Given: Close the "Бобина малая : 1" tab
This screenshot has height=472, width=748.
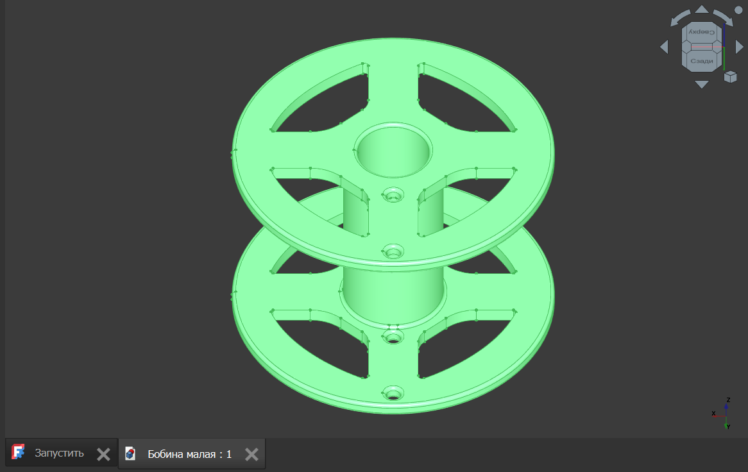Looking at the screenshot, I should click(x=251, y=454).
